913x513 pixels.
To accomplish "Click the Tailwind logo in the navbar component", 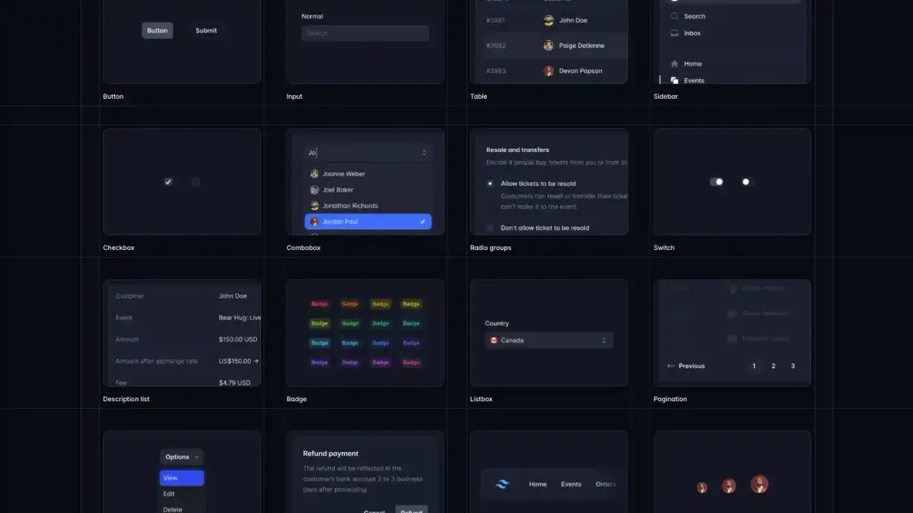I will point(501,484).
